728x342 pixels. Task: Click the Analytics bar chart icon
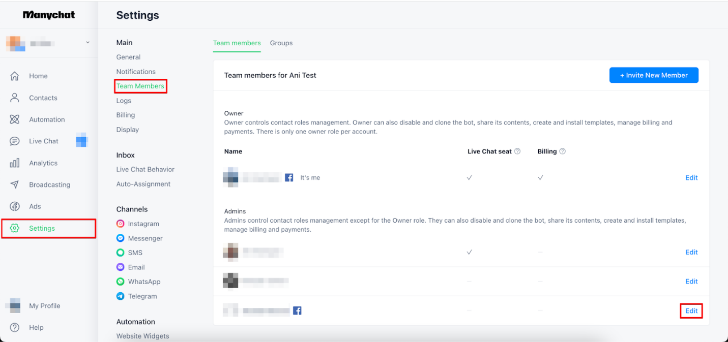click(x=15, y=163)
